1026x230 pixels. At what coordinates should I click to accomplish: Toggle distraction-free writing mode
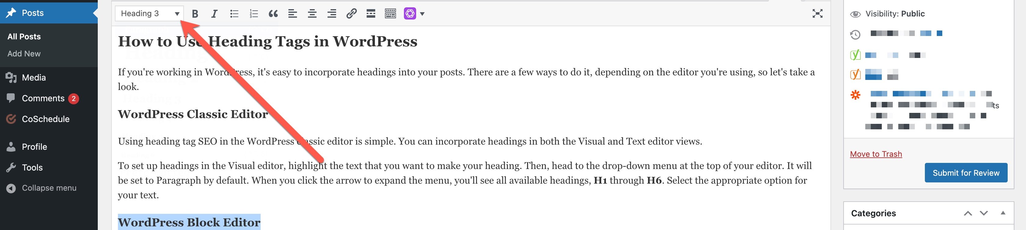pyautogui.click(x=817, y=14)
